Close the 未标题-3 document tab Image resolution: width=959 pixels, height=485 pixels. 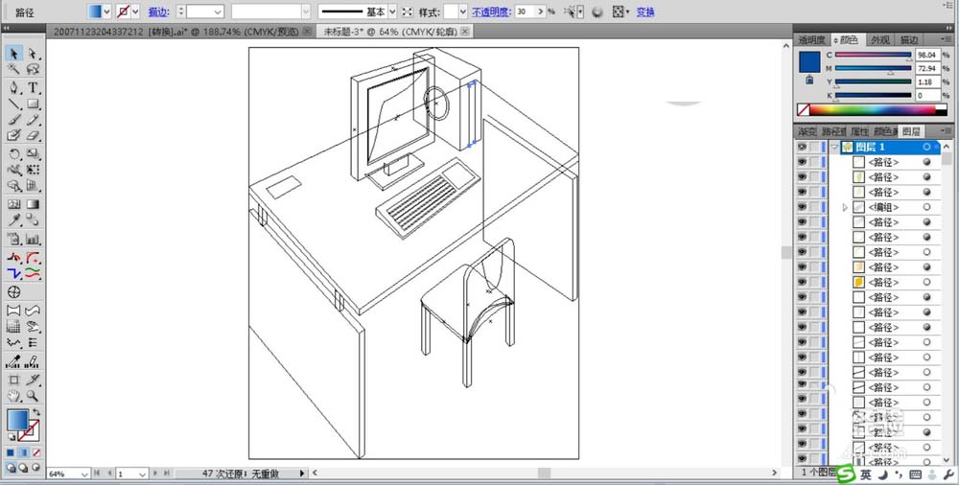pos(465,32)
